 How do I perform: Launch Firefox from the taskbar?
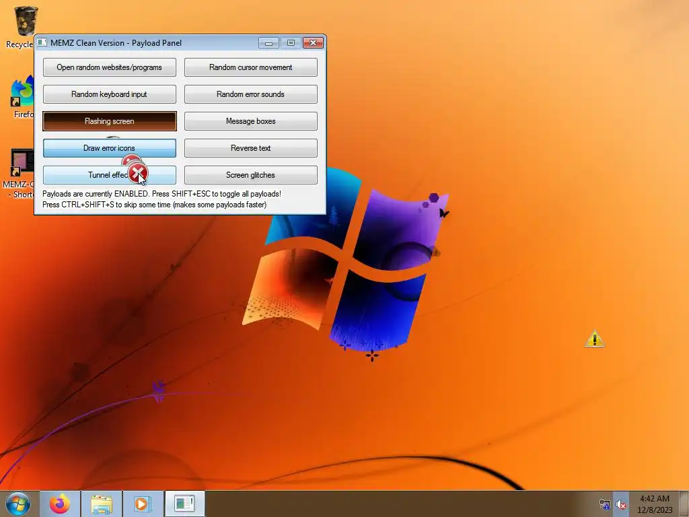tap(60, 504)
